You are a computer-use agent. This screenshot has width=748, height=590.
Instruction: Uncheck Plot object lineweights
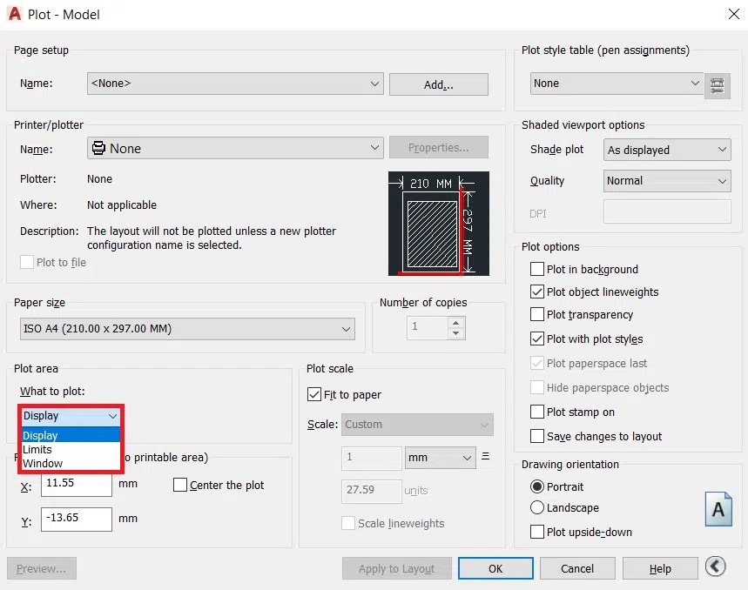537,292
